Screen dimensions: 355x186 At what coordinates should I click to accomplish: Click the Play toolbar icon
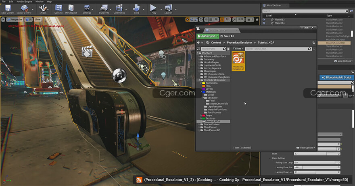154,9
